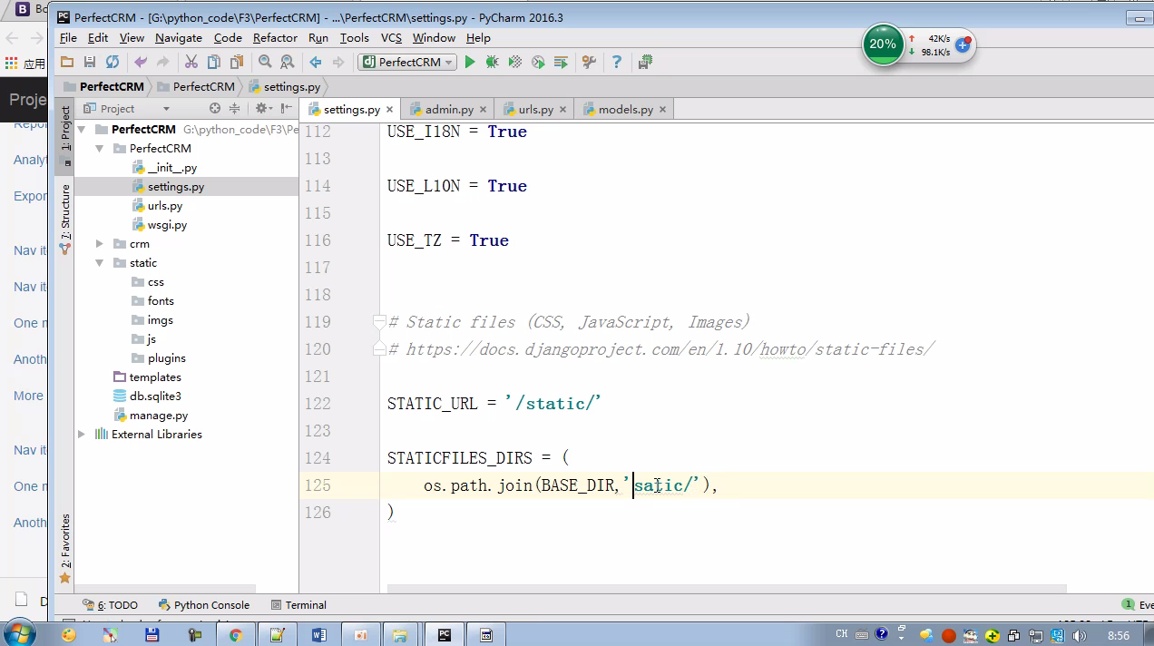Click the Save All floppy disk icon
Screen dimensions: 1154x646
pos(89,62)
